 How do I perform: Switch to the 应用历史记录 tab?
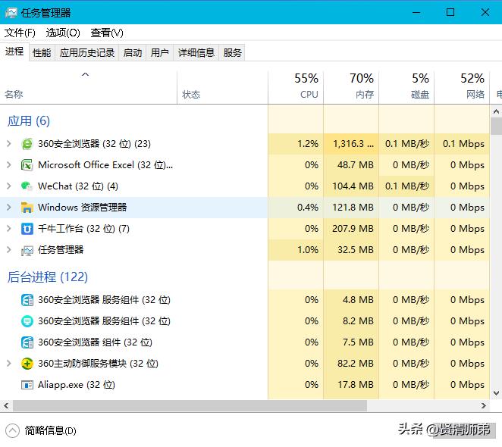[87, 53]
